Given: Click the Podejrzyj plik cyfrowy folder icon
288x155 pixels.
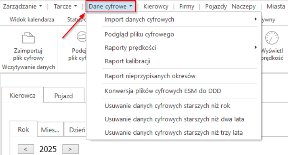Looking at the screenshot, I should [x=81, y=36].
